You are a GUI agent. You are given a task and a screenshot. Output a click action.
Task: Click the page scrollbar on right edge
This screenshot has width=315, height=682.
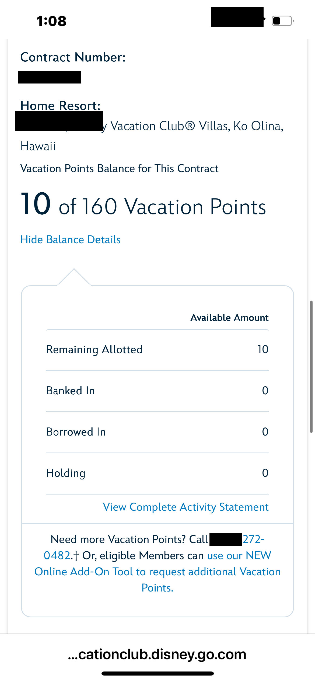[x=311, y=366]
